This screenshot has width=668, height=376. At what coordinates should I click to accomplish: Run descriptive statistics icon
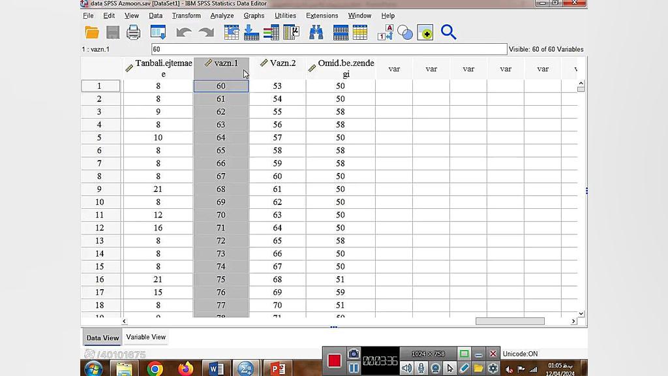pyautogui.click(x=292, y=33)
